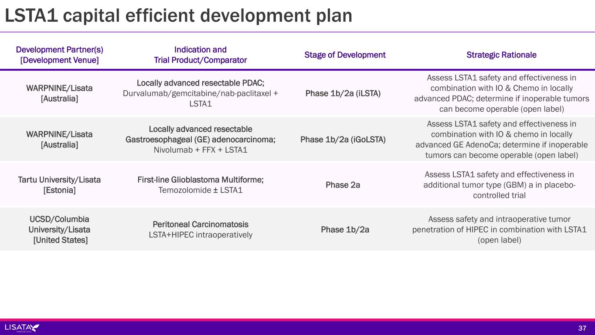This screenshot has height=335, width=595.
Task: Click the plain 'Phase 1b/2a' stage cell
Action: pos(345,229)
